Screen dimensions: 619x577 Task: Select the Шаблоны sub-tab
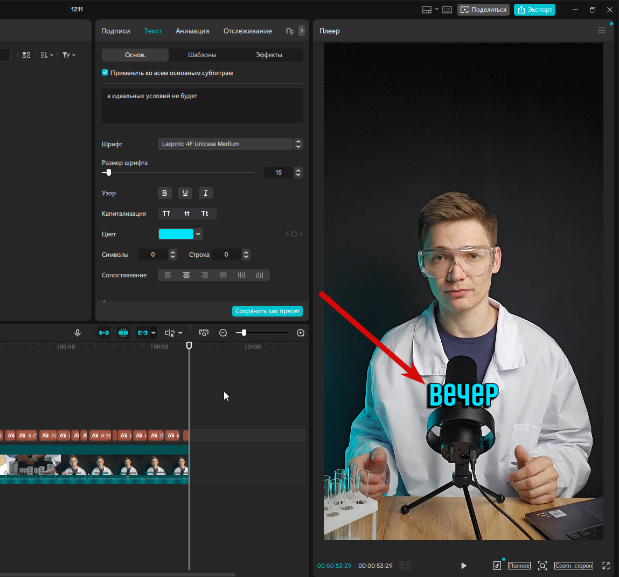(x=202, y=55)
